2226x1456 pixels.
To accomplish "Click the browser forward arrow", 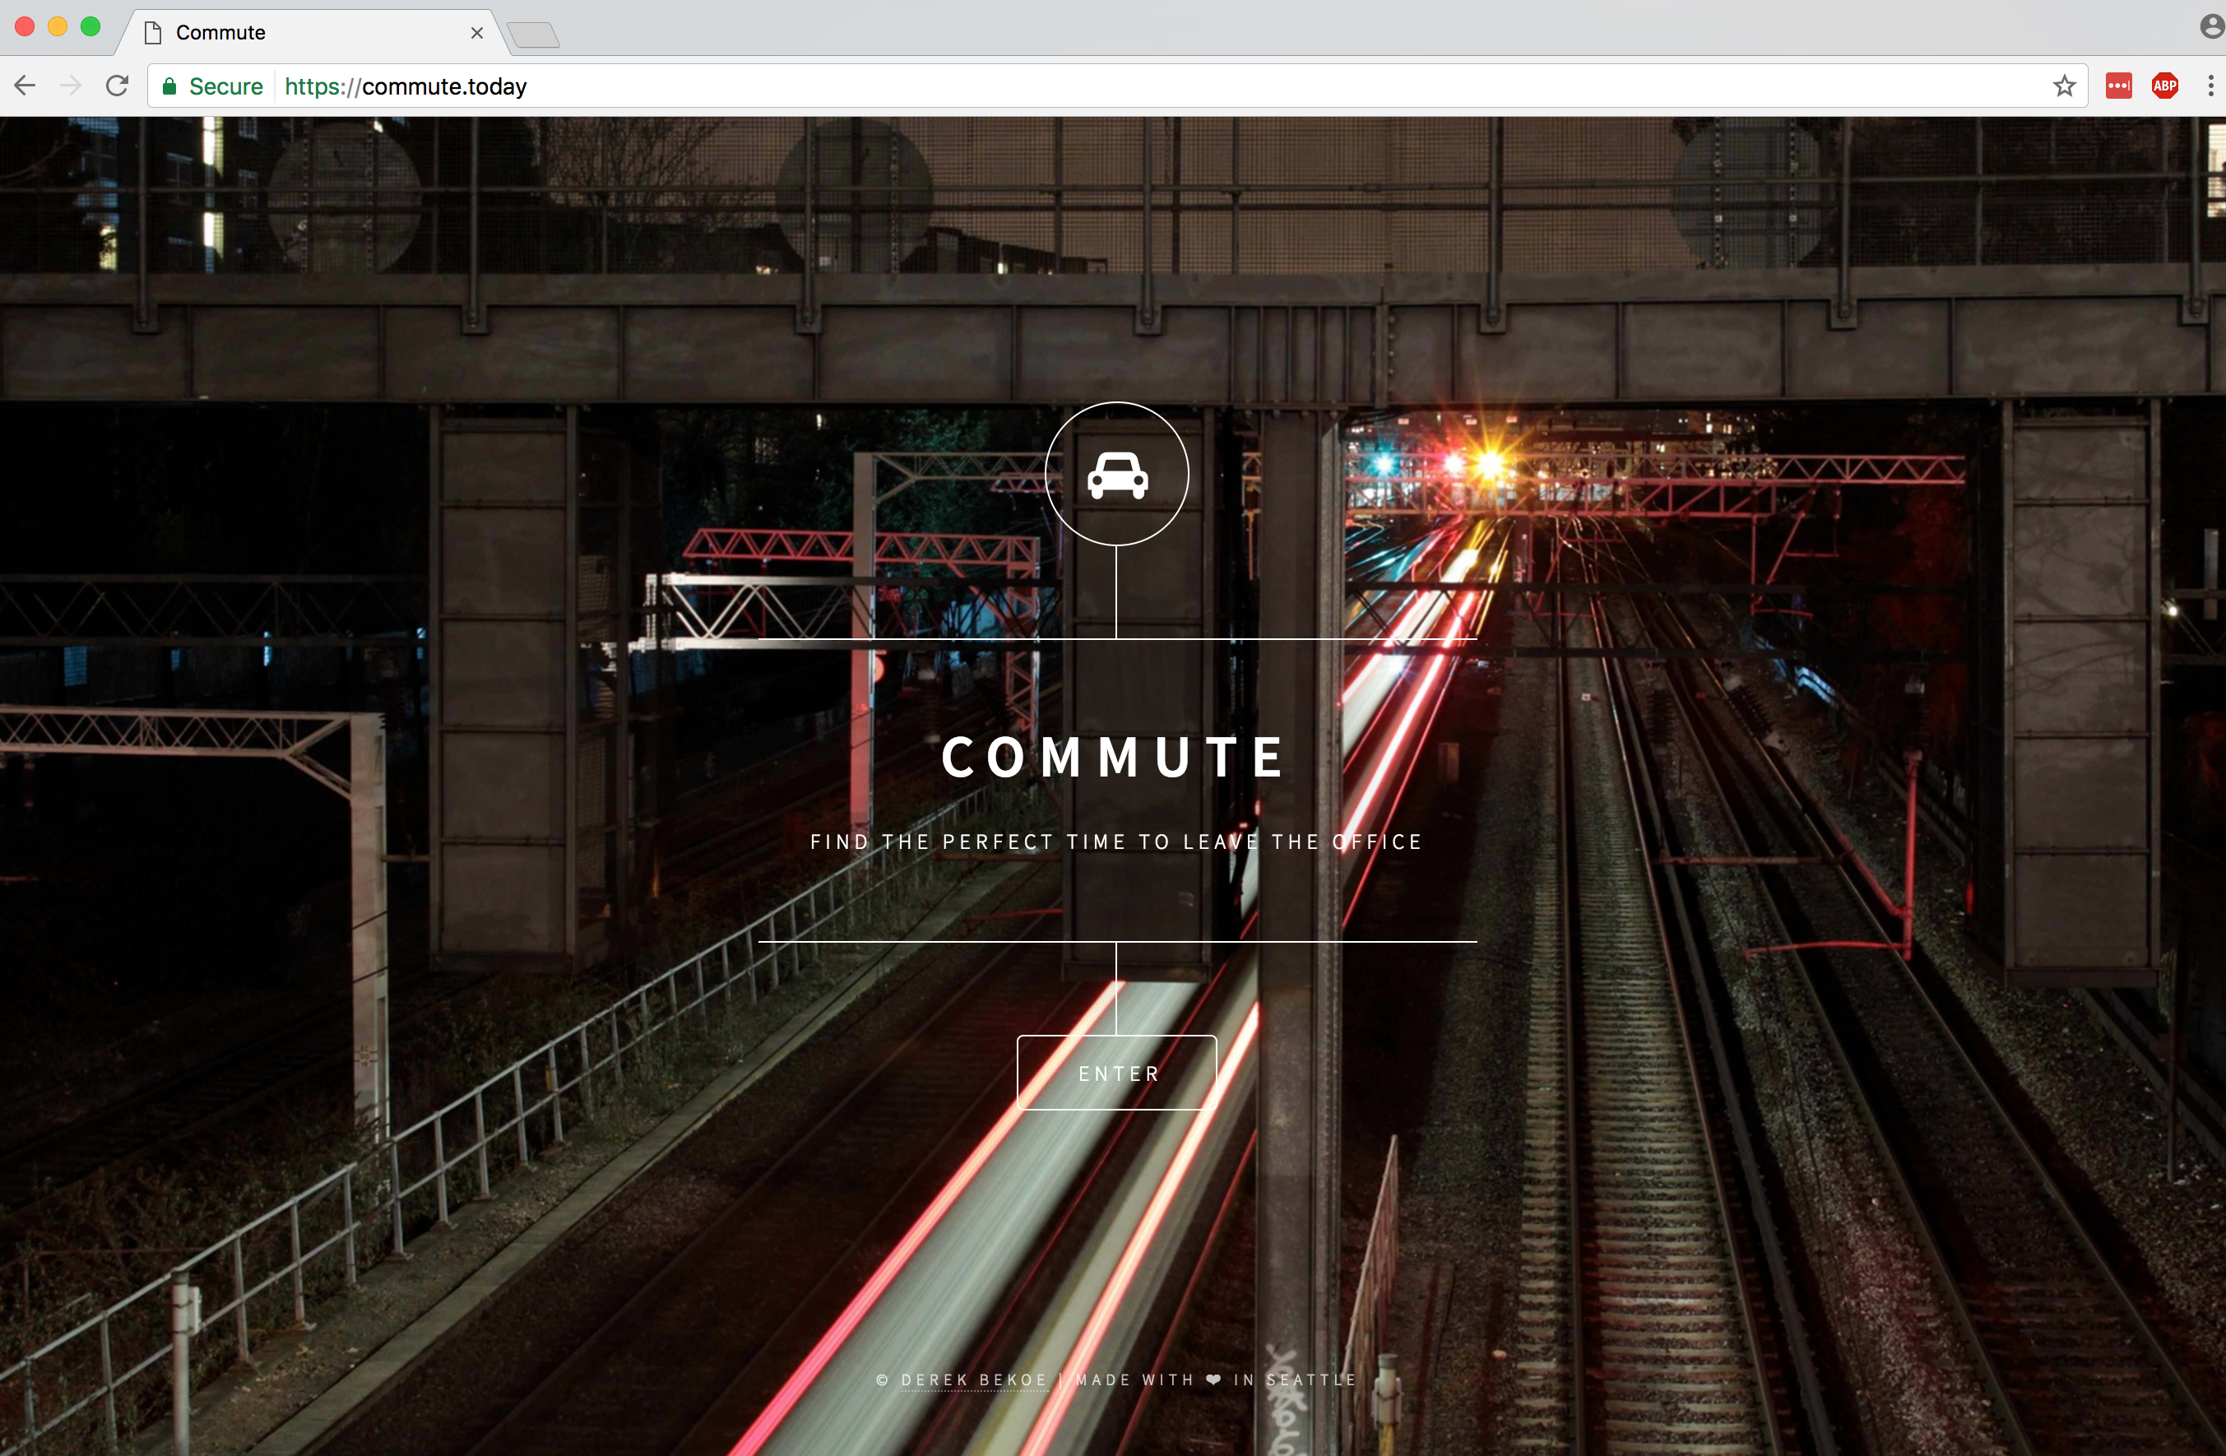I will coord(70,86).
